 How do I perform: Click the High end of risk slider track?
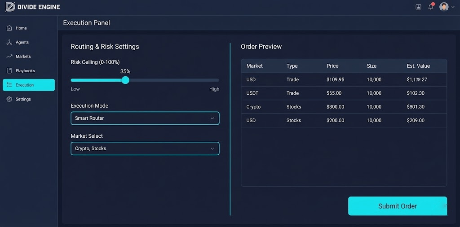click(x=217, y=80)
